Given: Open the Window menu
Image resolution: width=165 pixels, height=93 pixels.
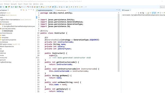Looking at the screenshot, I should pyautogui.click(x=36, y=4).
